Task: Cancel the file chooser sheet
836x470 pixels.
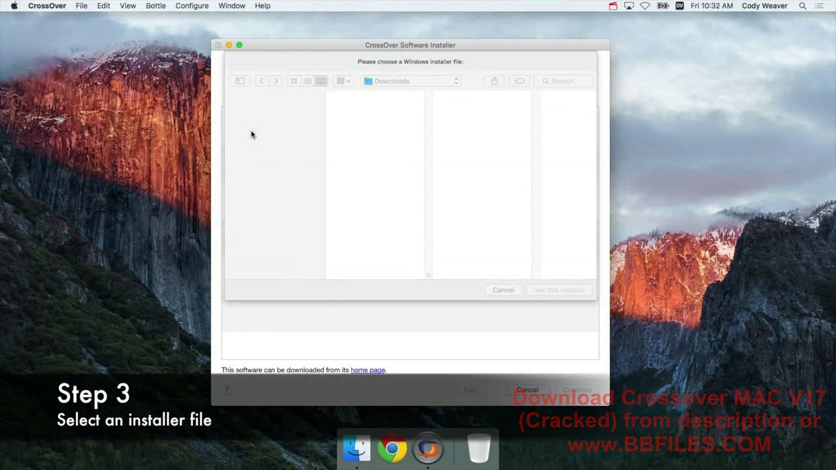Action: (x=504, y=290)
